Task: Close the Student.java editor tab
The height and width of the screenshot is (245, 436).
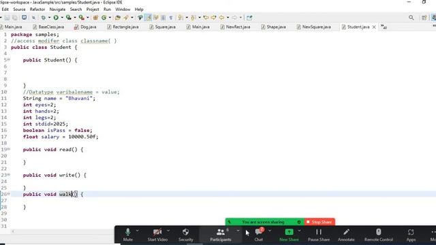Action: (x=374, y=27)
